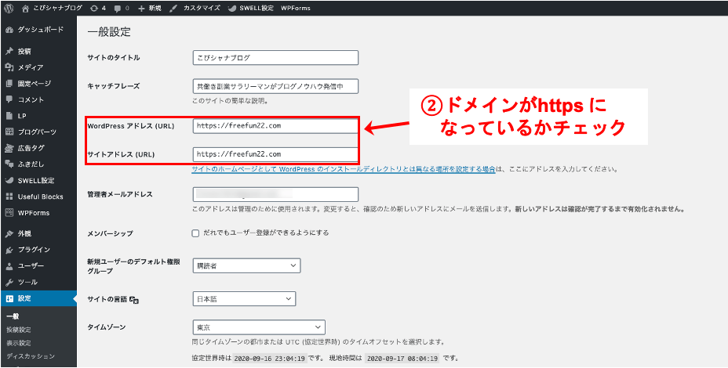Click カスタマイズ in admin bar
Screen dimensions: 728x368
[x=202, y=8]
